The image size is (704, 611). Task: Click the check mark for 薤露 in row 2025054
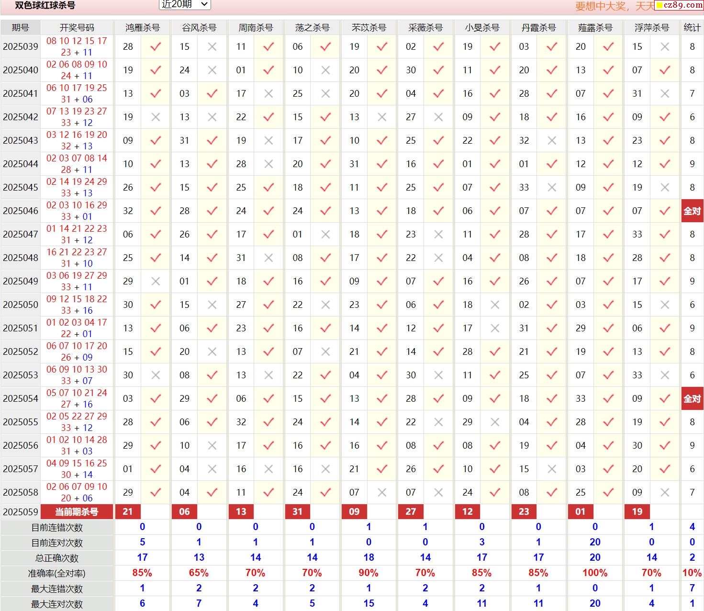tap(608, 399)
